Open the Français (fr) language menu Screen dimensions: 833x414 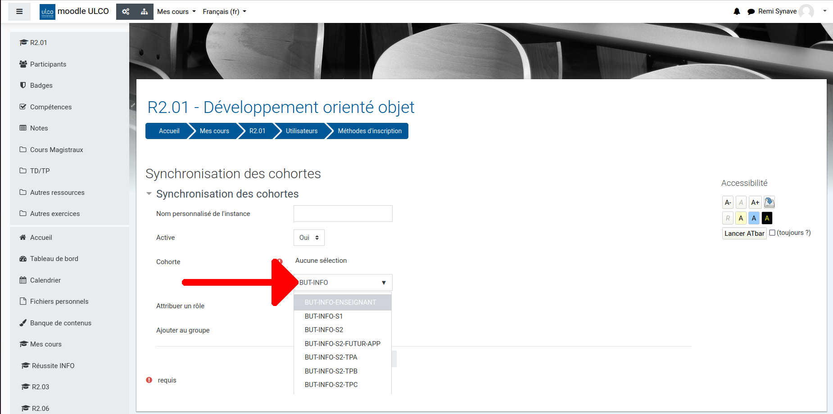coord(224,12)
